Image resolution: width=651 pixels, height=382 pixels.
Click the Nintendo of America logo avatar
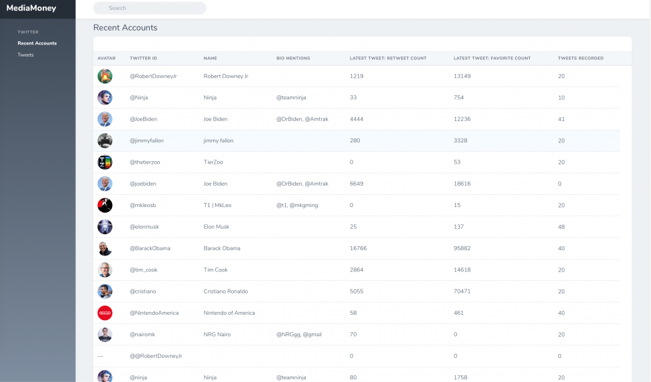105,313
